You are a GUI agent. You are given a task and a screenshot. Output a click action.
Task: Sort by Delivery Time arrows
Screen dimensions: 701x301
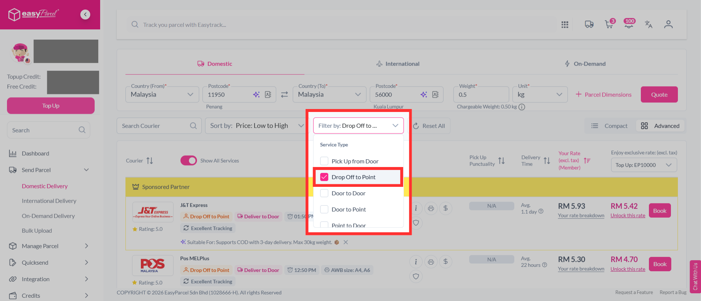pyautogui.click(x=547, y=161)
